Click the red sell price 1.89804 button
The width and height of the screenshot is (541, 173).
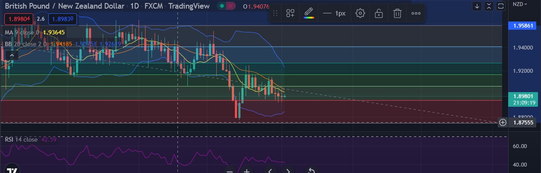[19, 19]
